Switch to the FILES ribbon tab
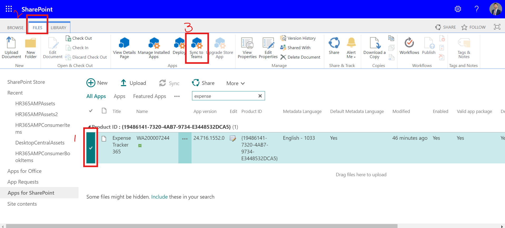Viewport: 505px width, 228px height. click(37, 28)
